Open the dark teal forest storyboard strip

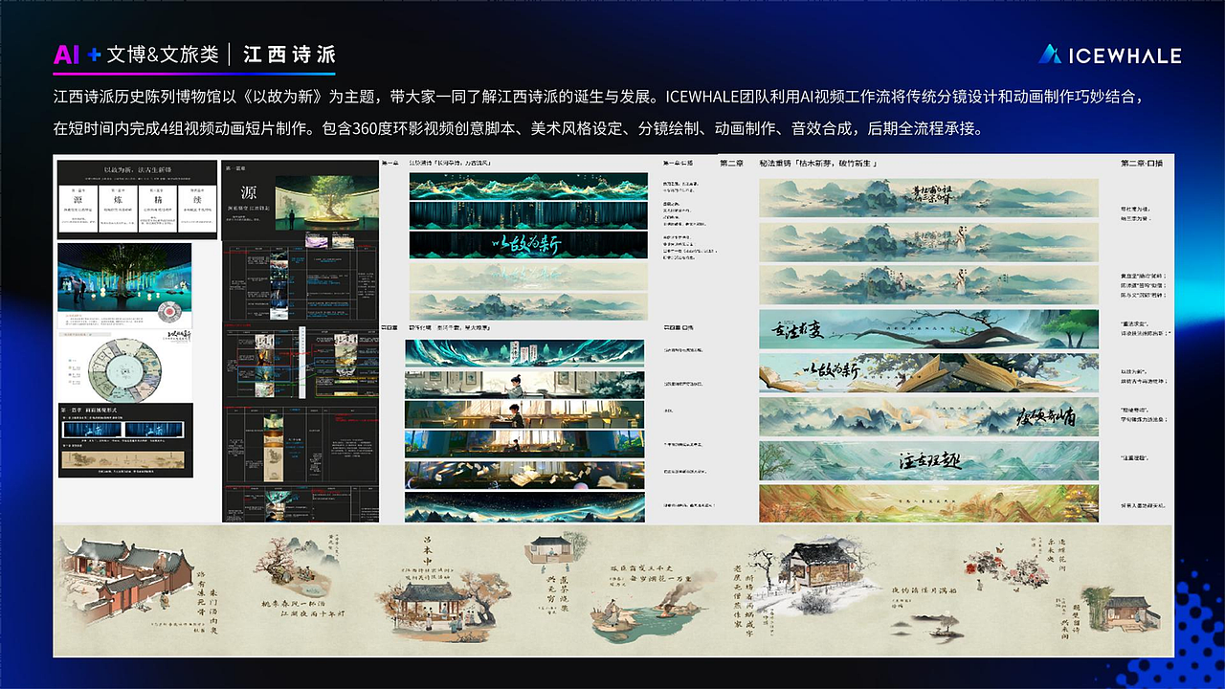pyautogui.click(x=527, y=215)
